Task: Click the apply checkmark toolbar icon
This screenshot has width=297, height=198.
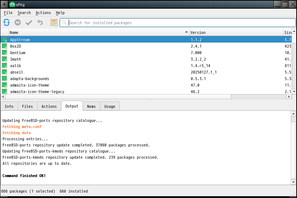Action: pos(29,23)
